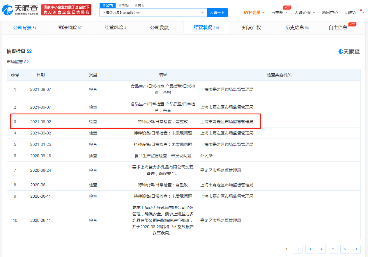The height and width of the screenshot is (257, 368).
Task: Click row 3 result 特种设备/日常检查：需整改
Action: (163, 122)
